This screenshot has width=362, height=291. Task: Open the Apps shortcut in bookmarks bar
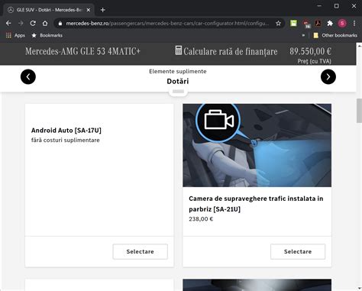15,35
